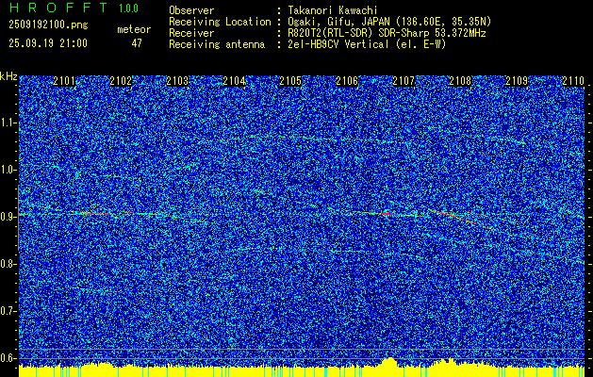Viewport: 593px width, 377px height.
Task: Click the 0.8 kHz frequency label
Action: (8, 264)
